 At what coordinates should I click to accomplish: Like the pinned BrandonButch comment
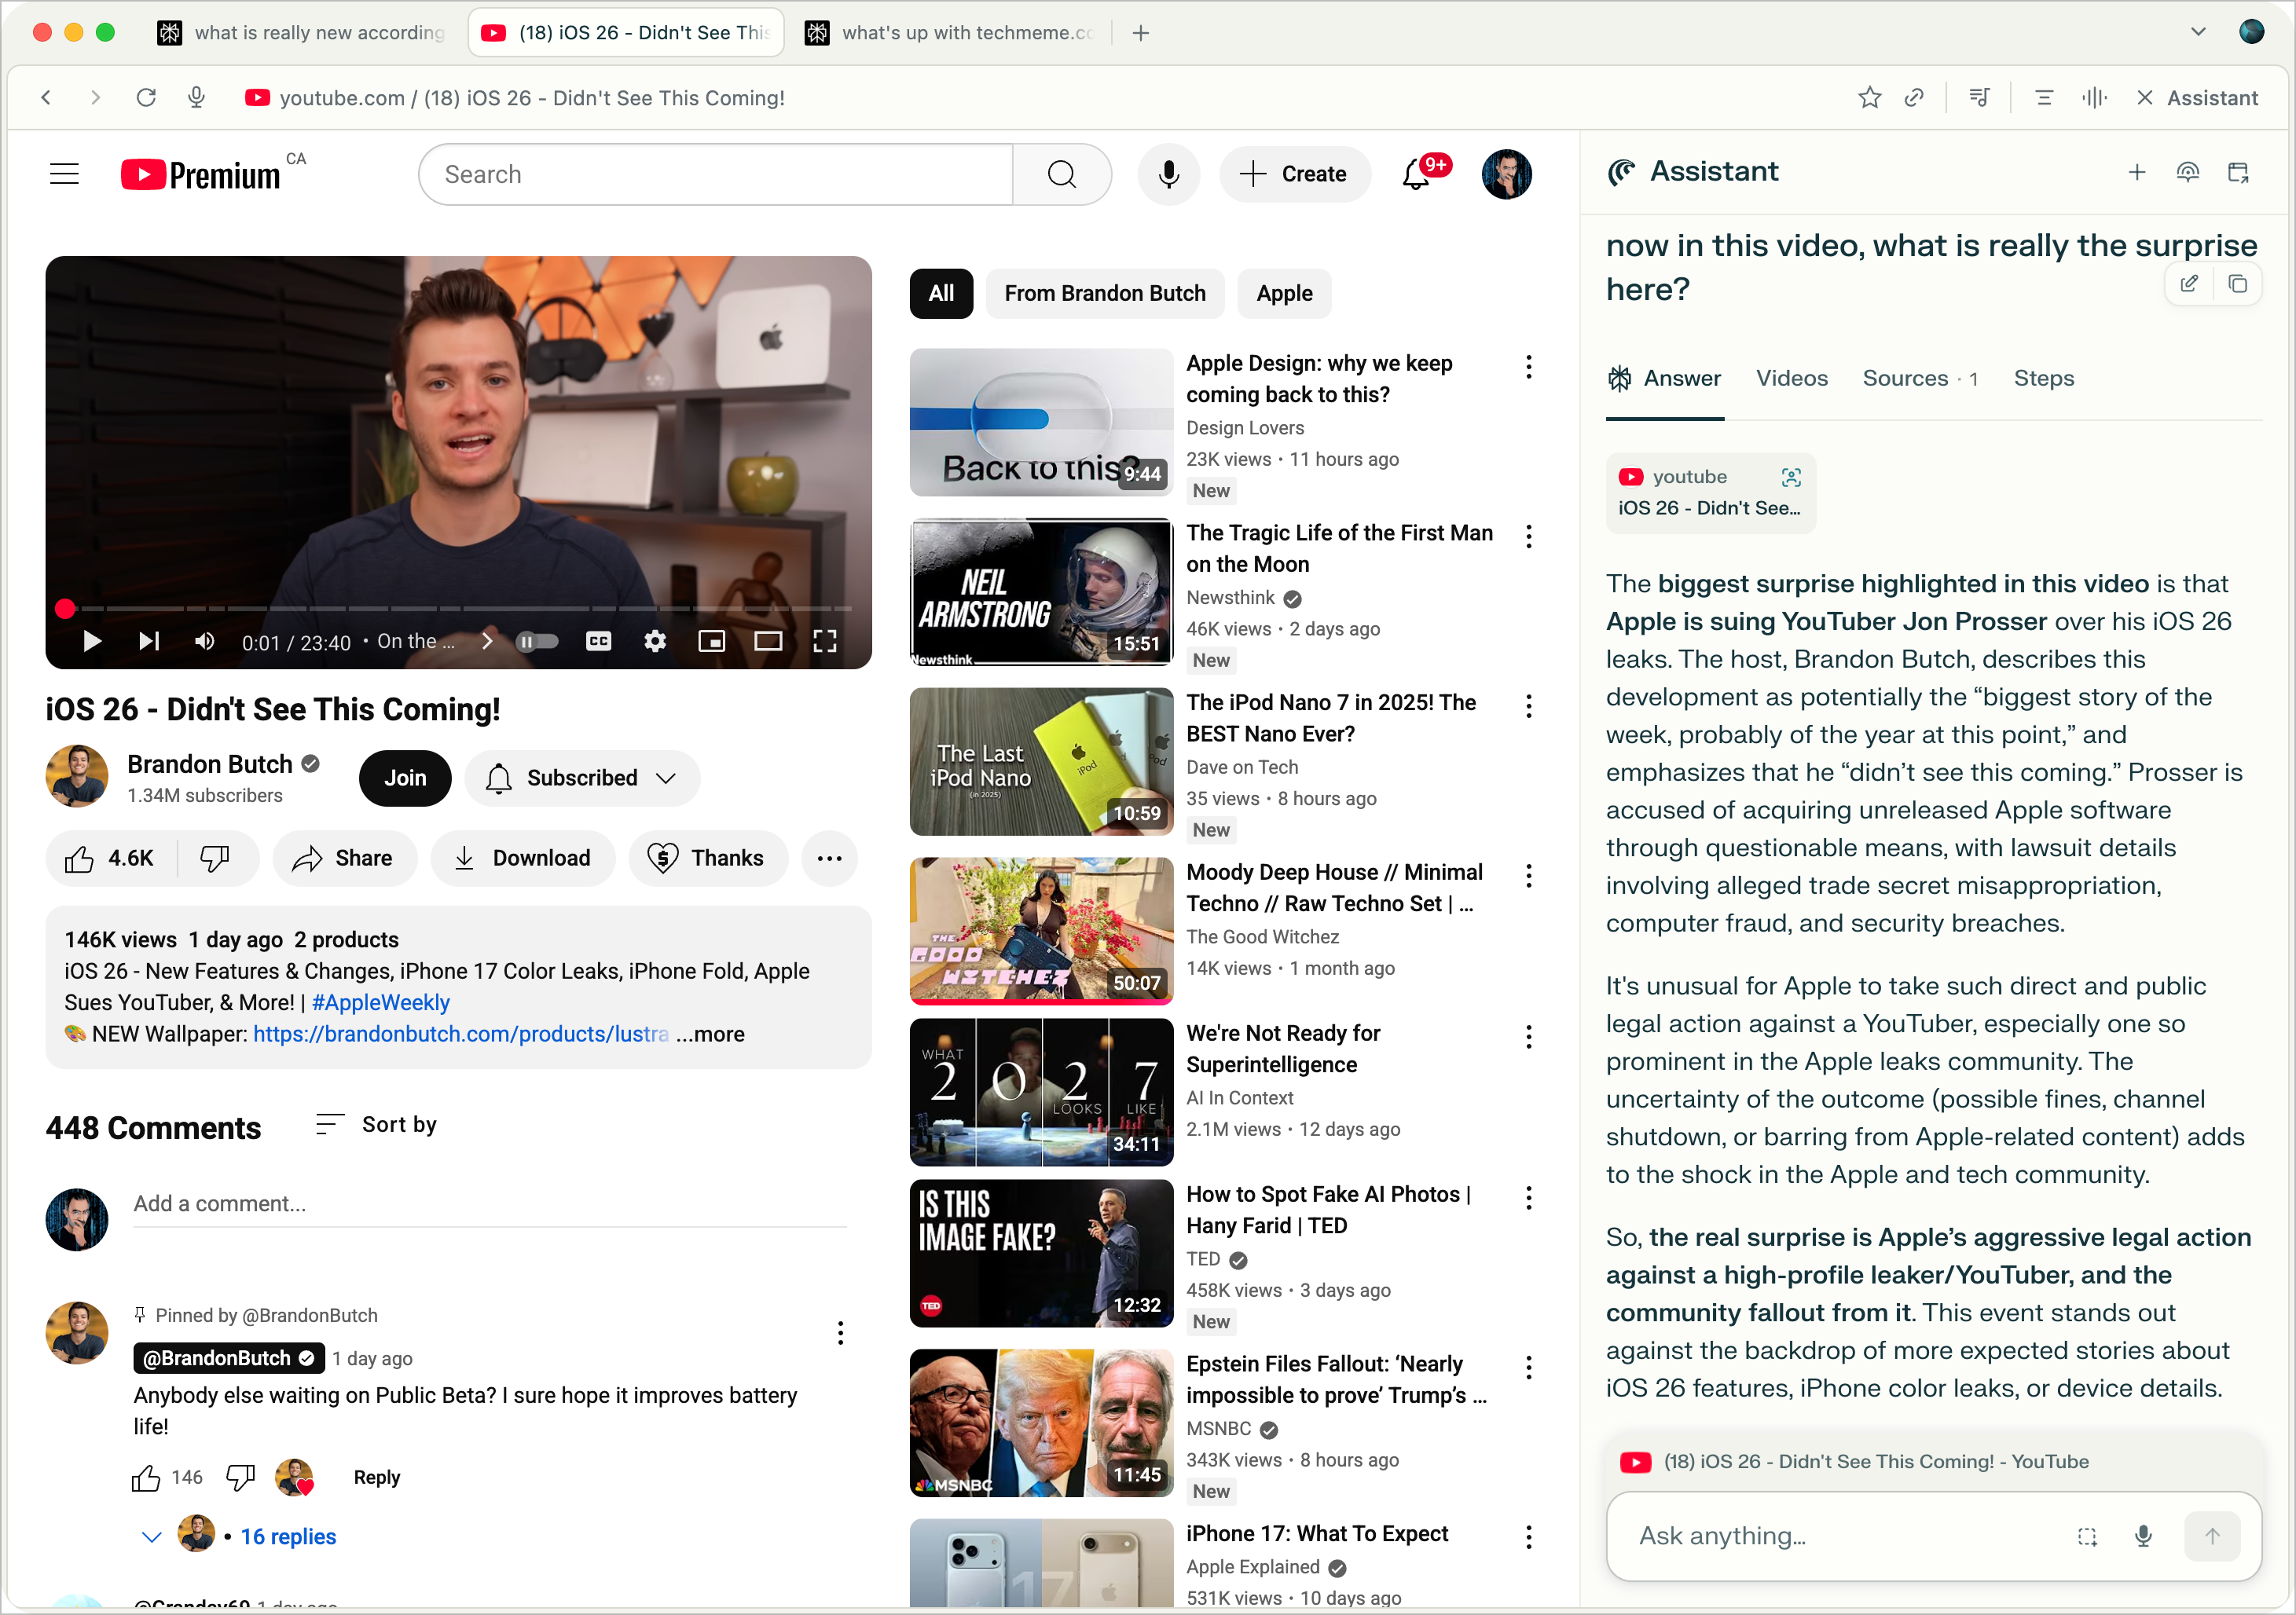tap(146, 1477)
